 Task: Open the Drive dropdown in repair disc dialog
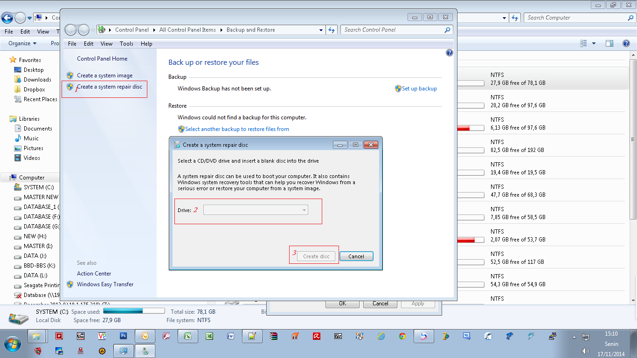coord(256,210)
